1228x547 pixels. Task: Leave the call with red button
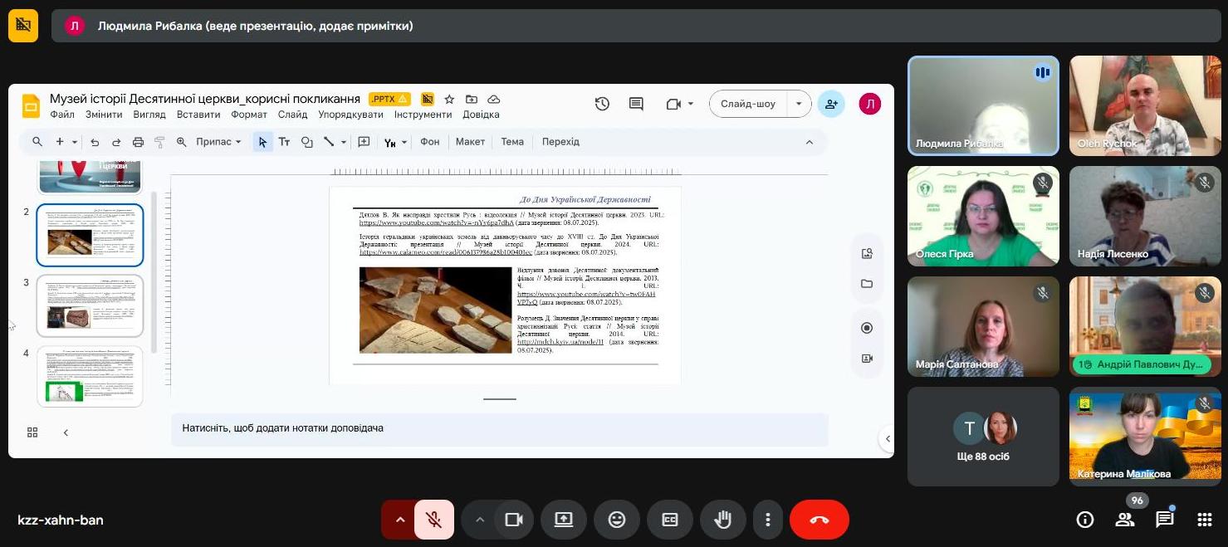[x=819, y=520]
